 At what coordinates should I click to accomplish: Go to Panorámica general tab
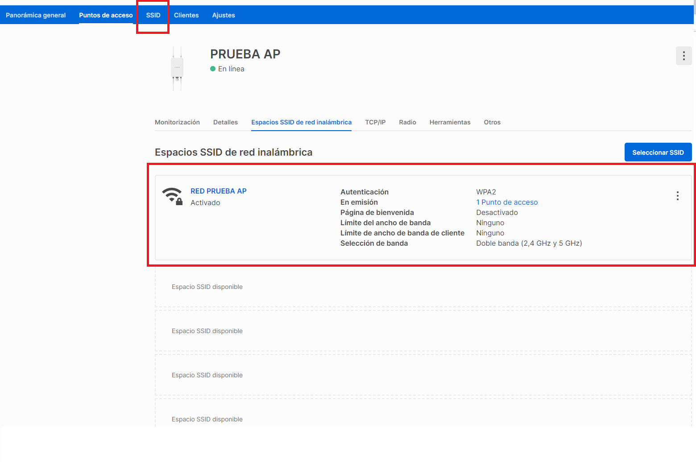(x=36, y=15)
